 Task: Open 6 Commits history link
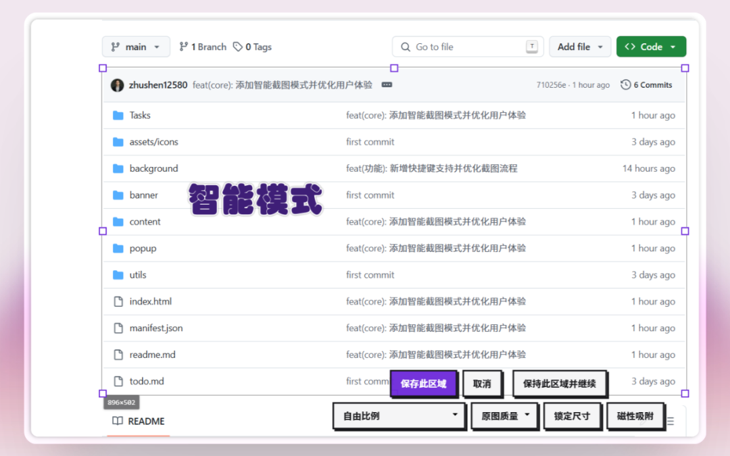(647, 84)
